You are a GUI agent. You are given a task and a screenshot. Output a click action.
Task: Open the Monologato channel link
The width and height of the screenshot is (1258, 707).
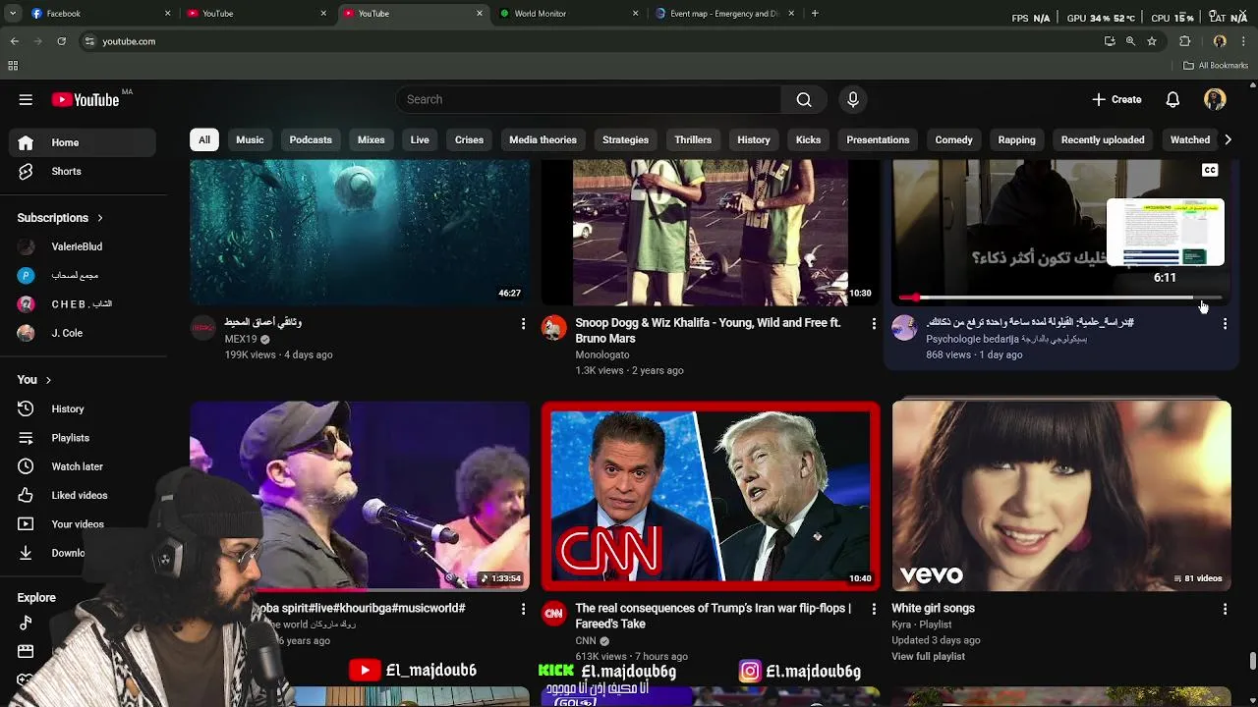tap(602, 354)
